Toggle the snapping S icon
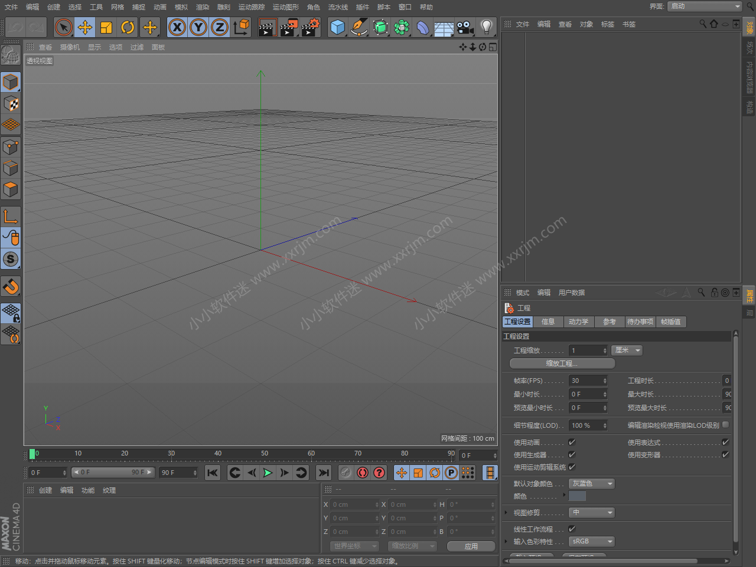 (x=11, y=259)
